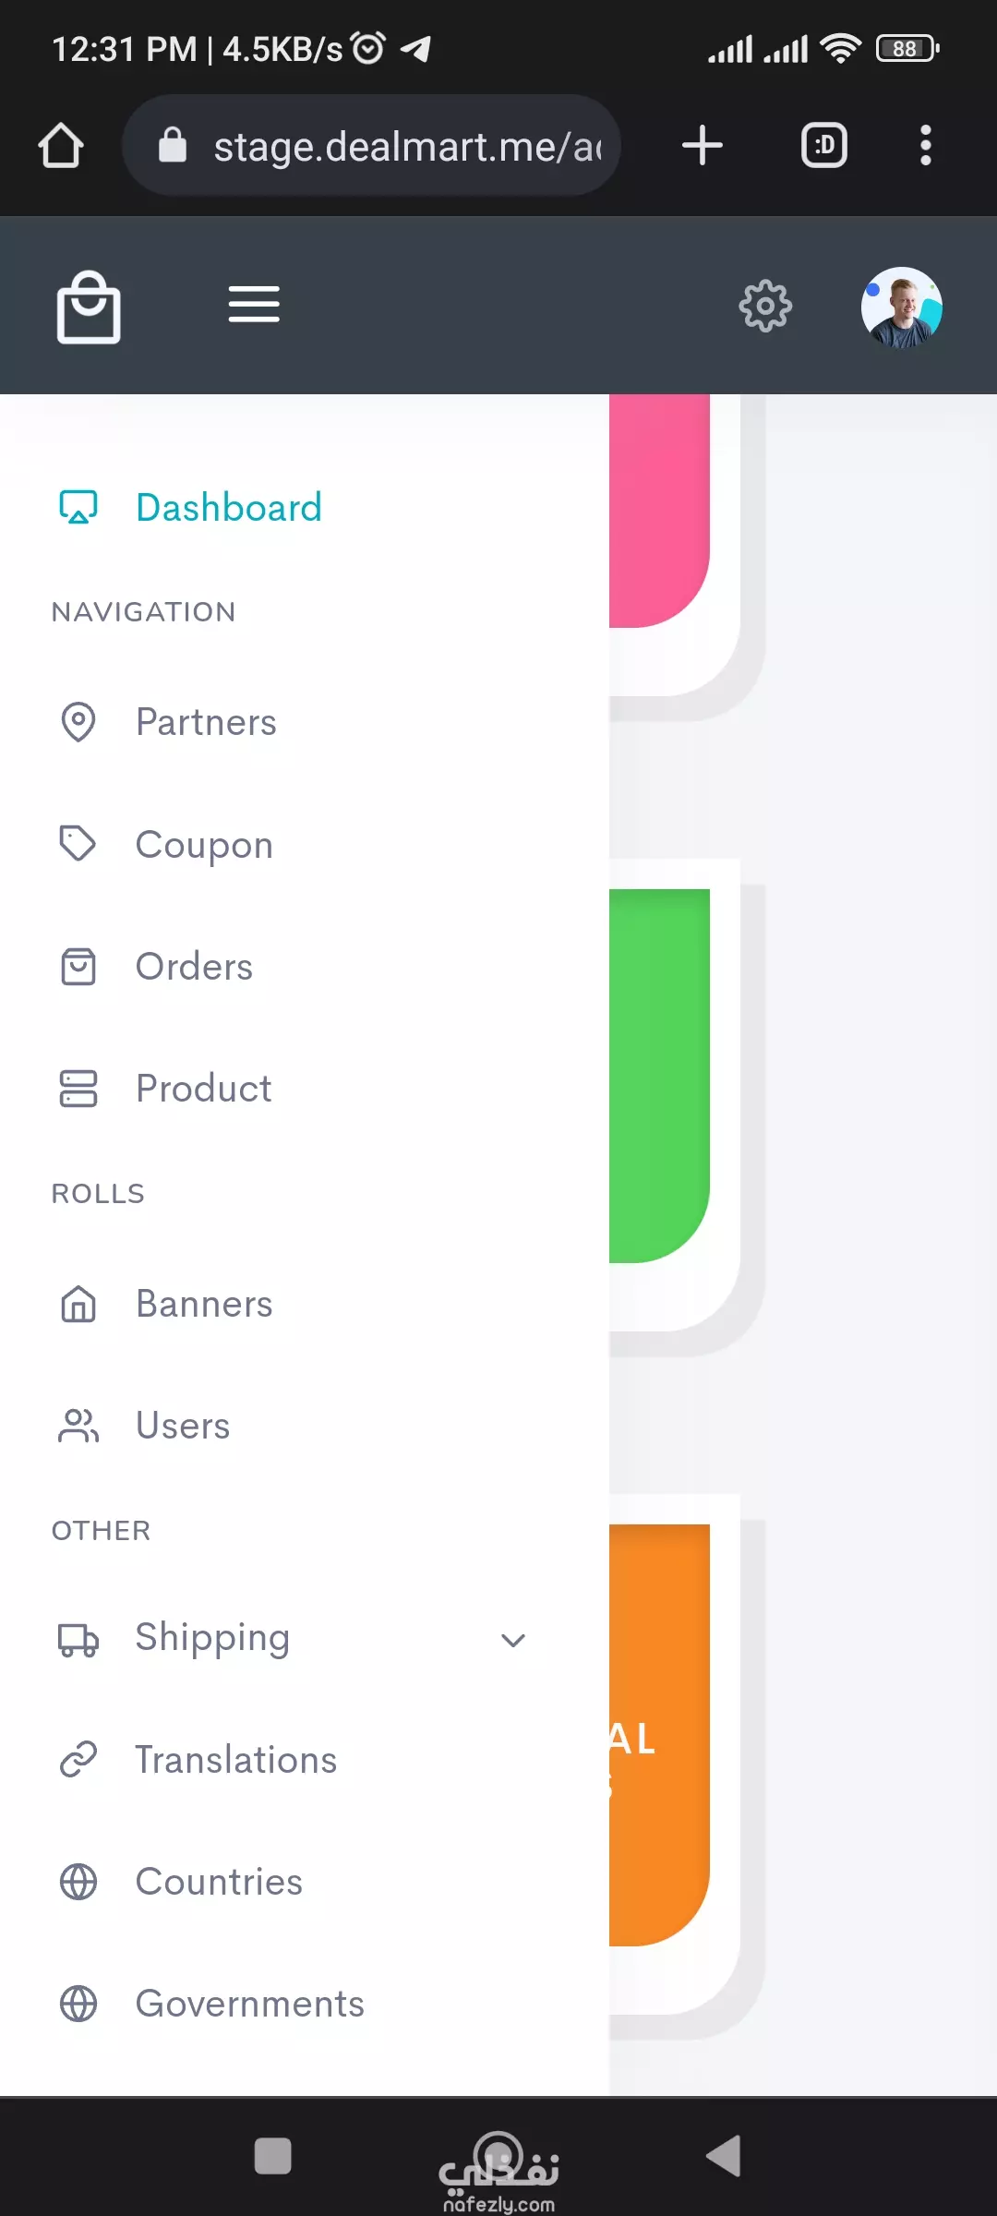Viewport: 997px width, 2216px height.
Task: Open the browser three-dot menu
Action: pyautogui.click(x=925, y=146)
